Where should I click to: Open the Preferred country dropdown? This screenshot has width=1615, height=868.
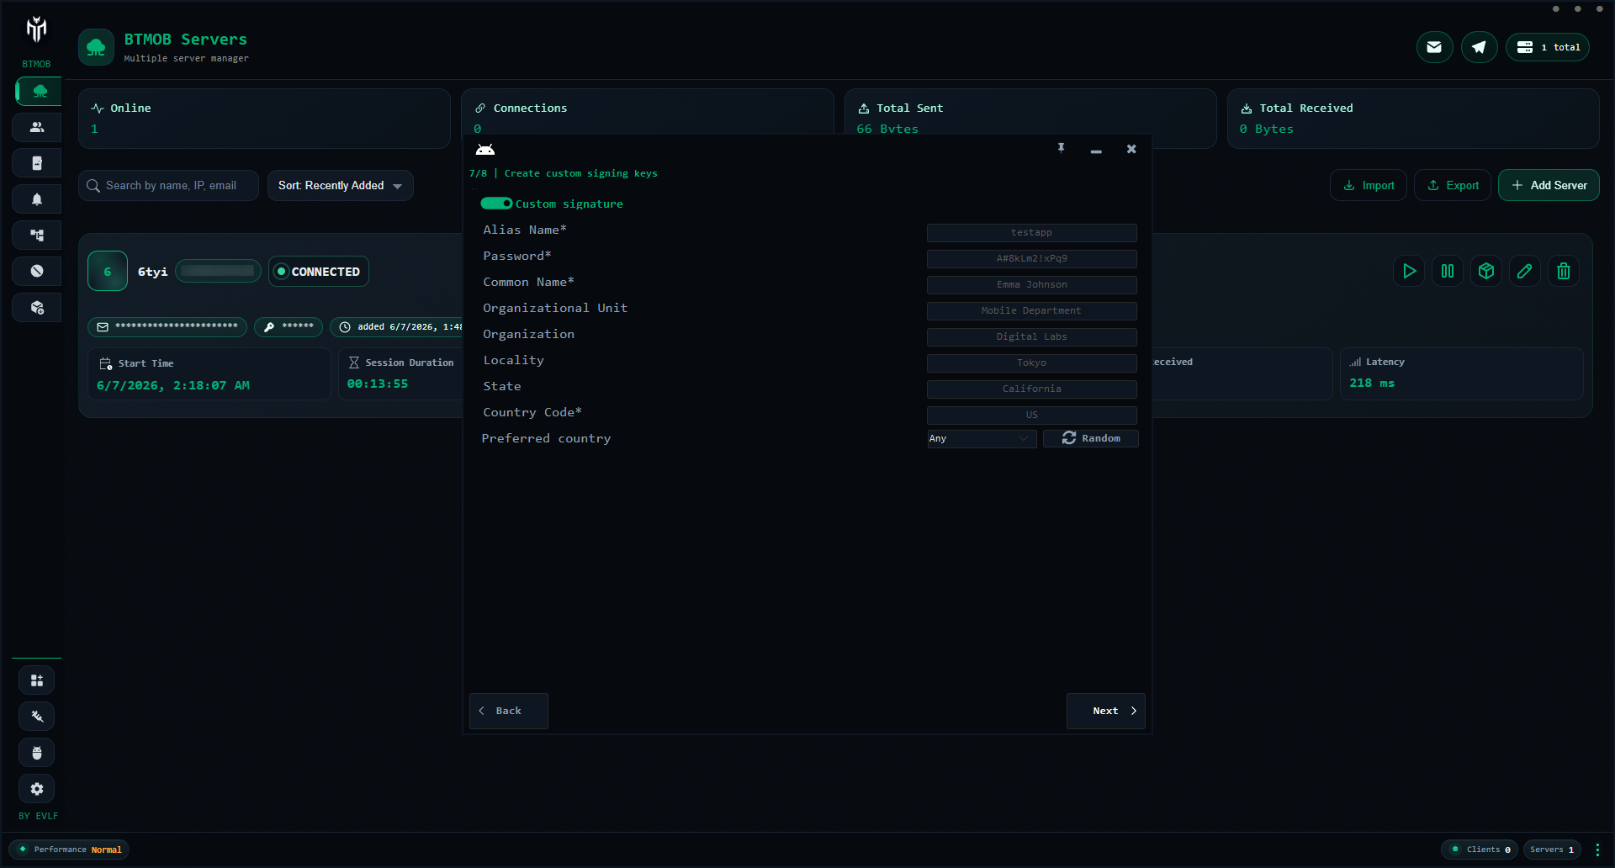[x=982, y=438]
